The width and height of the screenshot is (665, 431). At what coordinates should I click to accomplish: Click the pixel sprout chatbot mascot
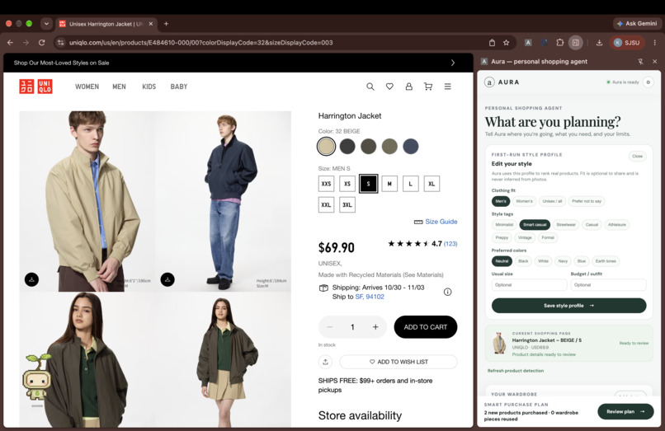click(x=36, y=377)
